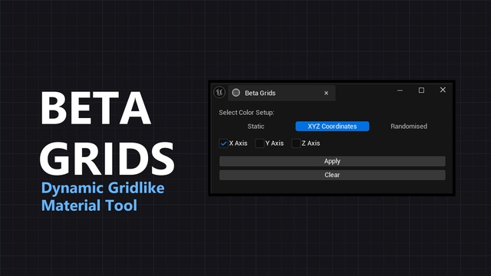Screen dimensions: 491x276
Task: Minimize the Beta Grids window
Action: [400, 90]
